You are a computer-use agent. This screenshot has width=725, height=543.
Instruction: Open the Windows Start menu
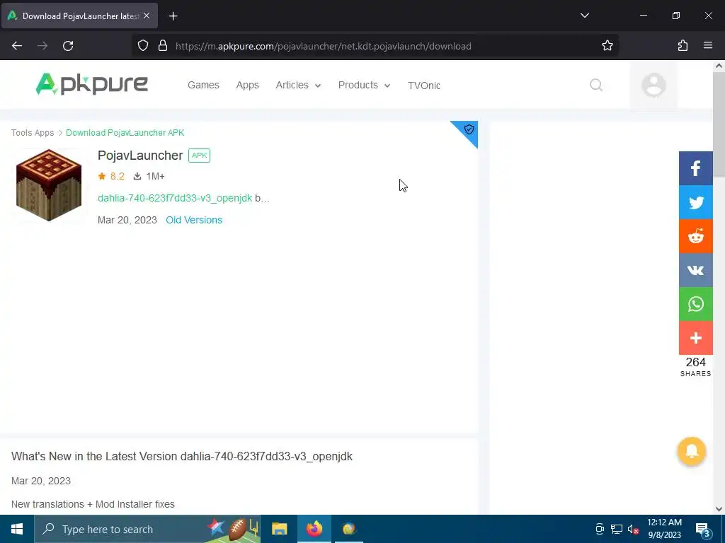17,529
